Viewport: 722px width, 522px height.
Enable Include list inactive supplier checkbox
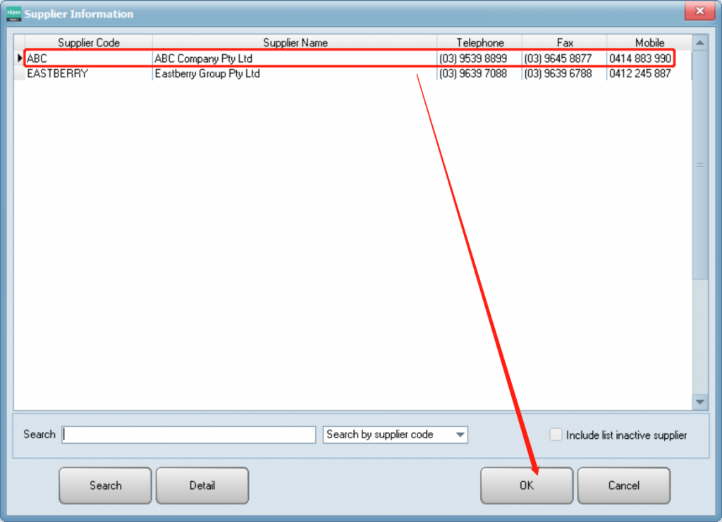pos(556,435)
